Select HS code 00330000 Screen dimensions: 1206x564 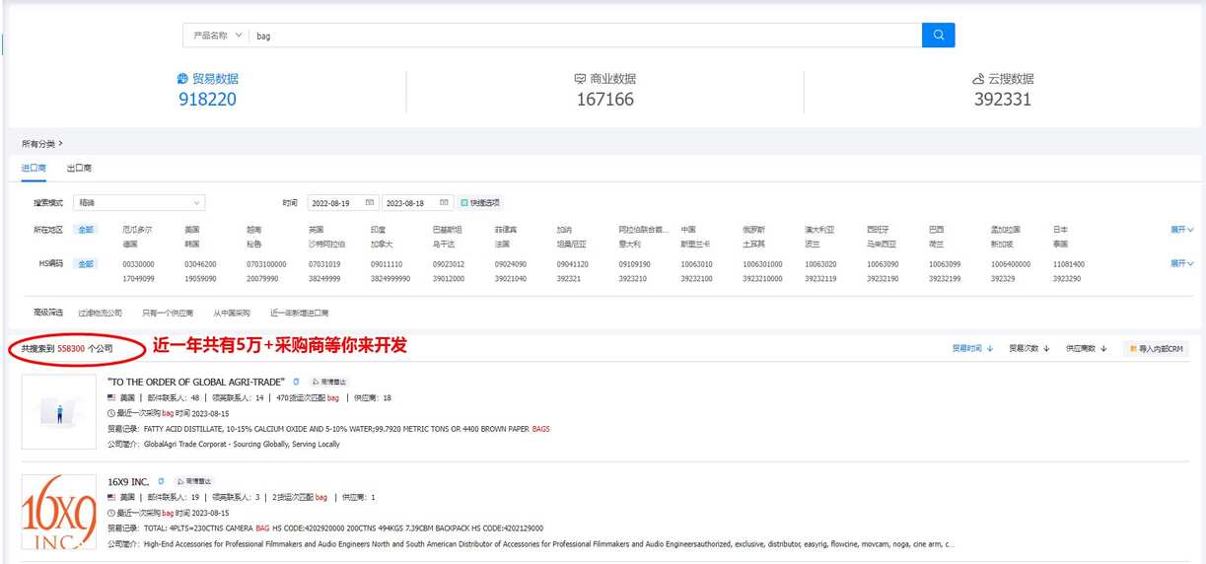pos(139,264)
